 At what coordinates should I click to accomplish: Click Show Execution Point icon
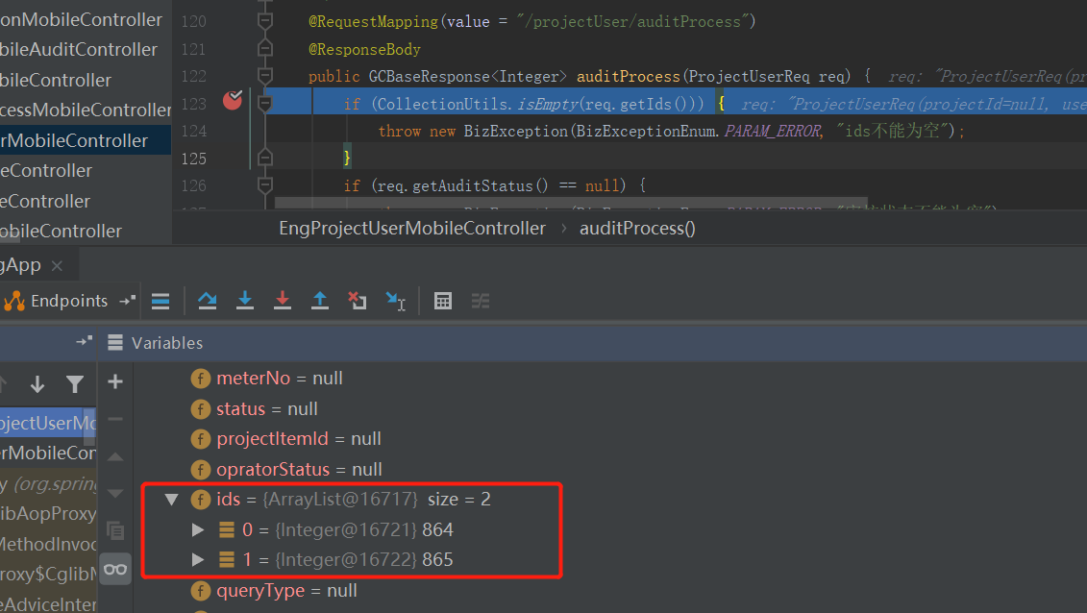(x=161, y=301)
